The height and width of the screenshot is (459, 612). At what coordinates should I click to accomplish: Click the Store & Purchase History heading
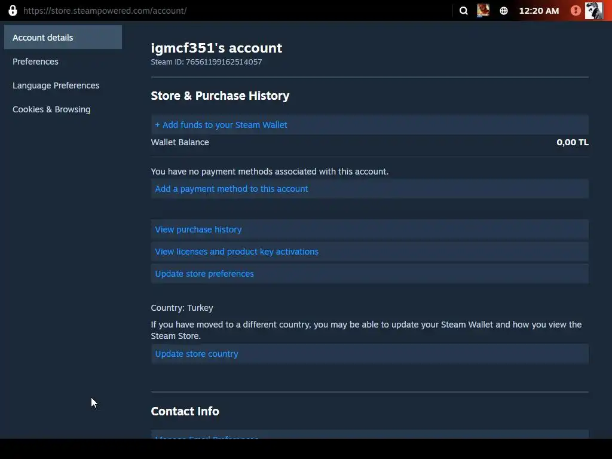coord(220,96)
